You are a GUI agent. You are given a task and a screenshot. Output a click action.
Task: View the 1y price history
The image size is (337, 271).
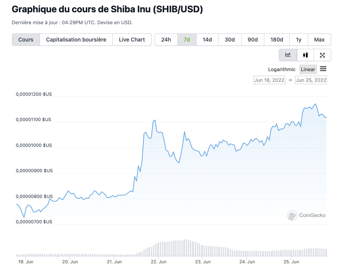299,40
